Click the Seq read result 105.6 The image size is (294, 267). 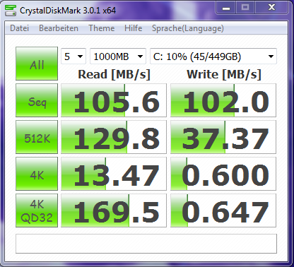(114, 100)
